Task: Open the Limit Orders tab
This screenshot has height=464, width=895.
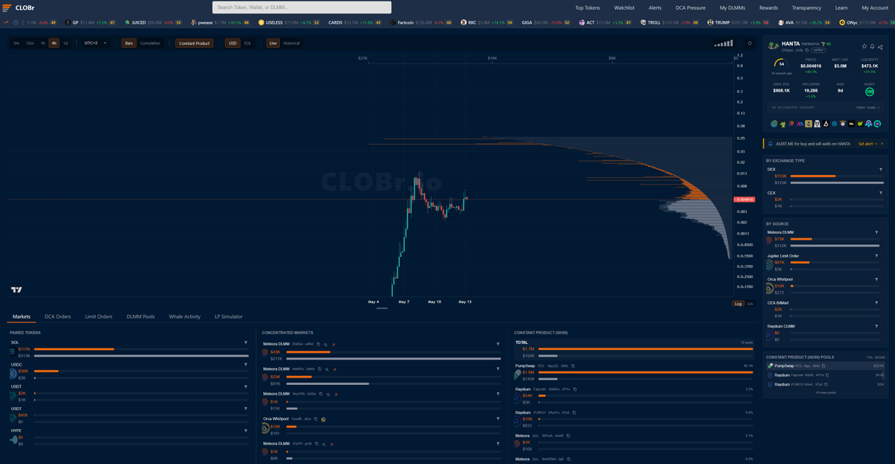Action: (98, 317)
